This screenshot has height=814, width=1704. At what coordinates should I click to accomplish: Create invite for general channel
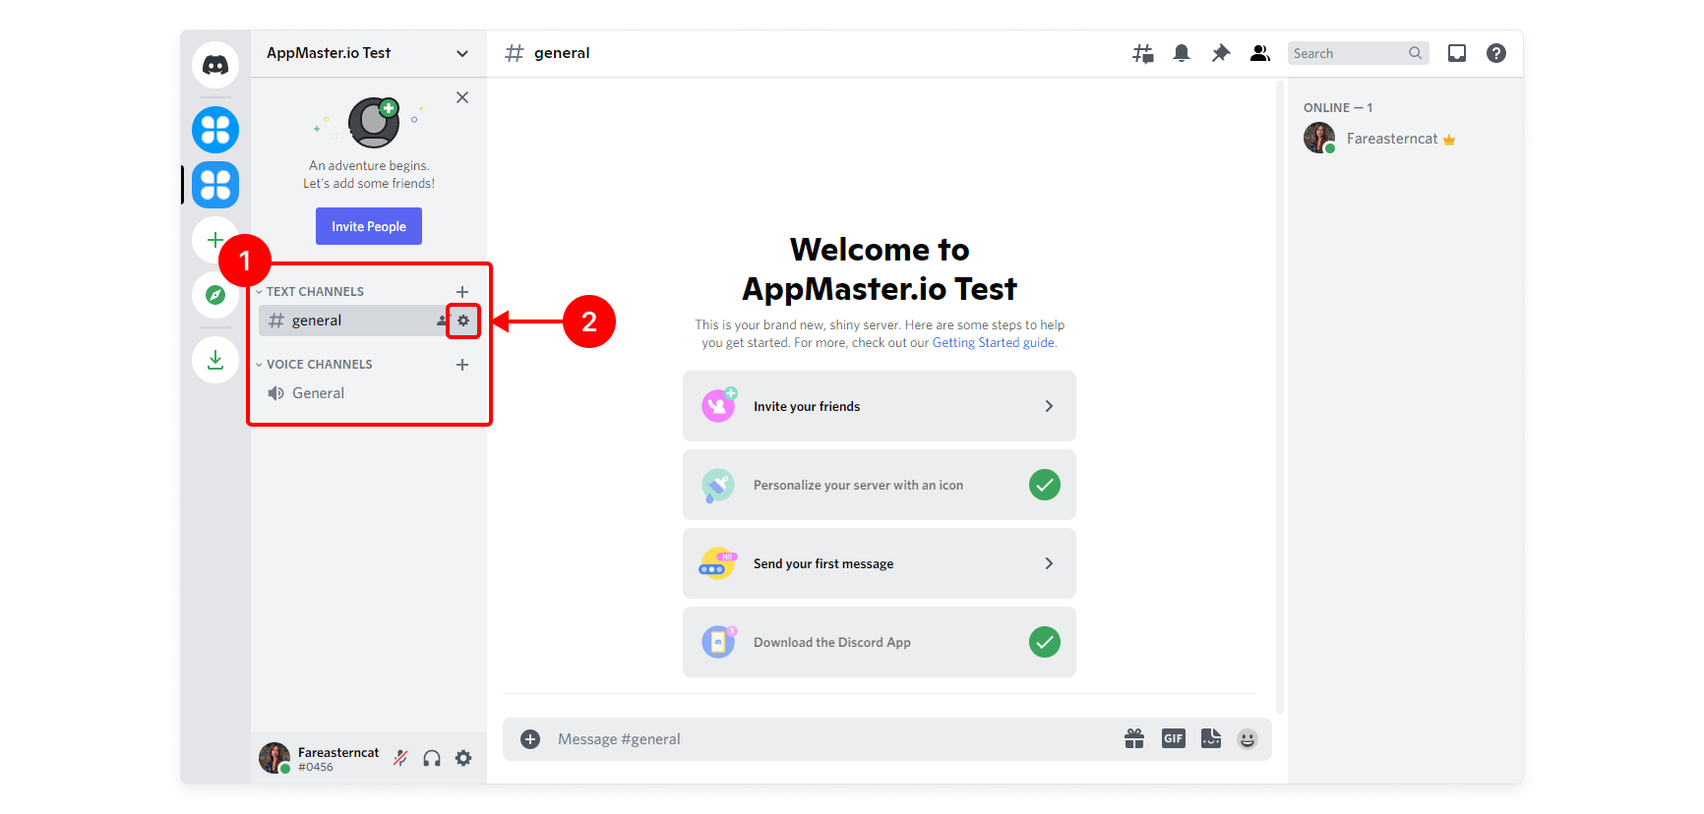[443, 320]
